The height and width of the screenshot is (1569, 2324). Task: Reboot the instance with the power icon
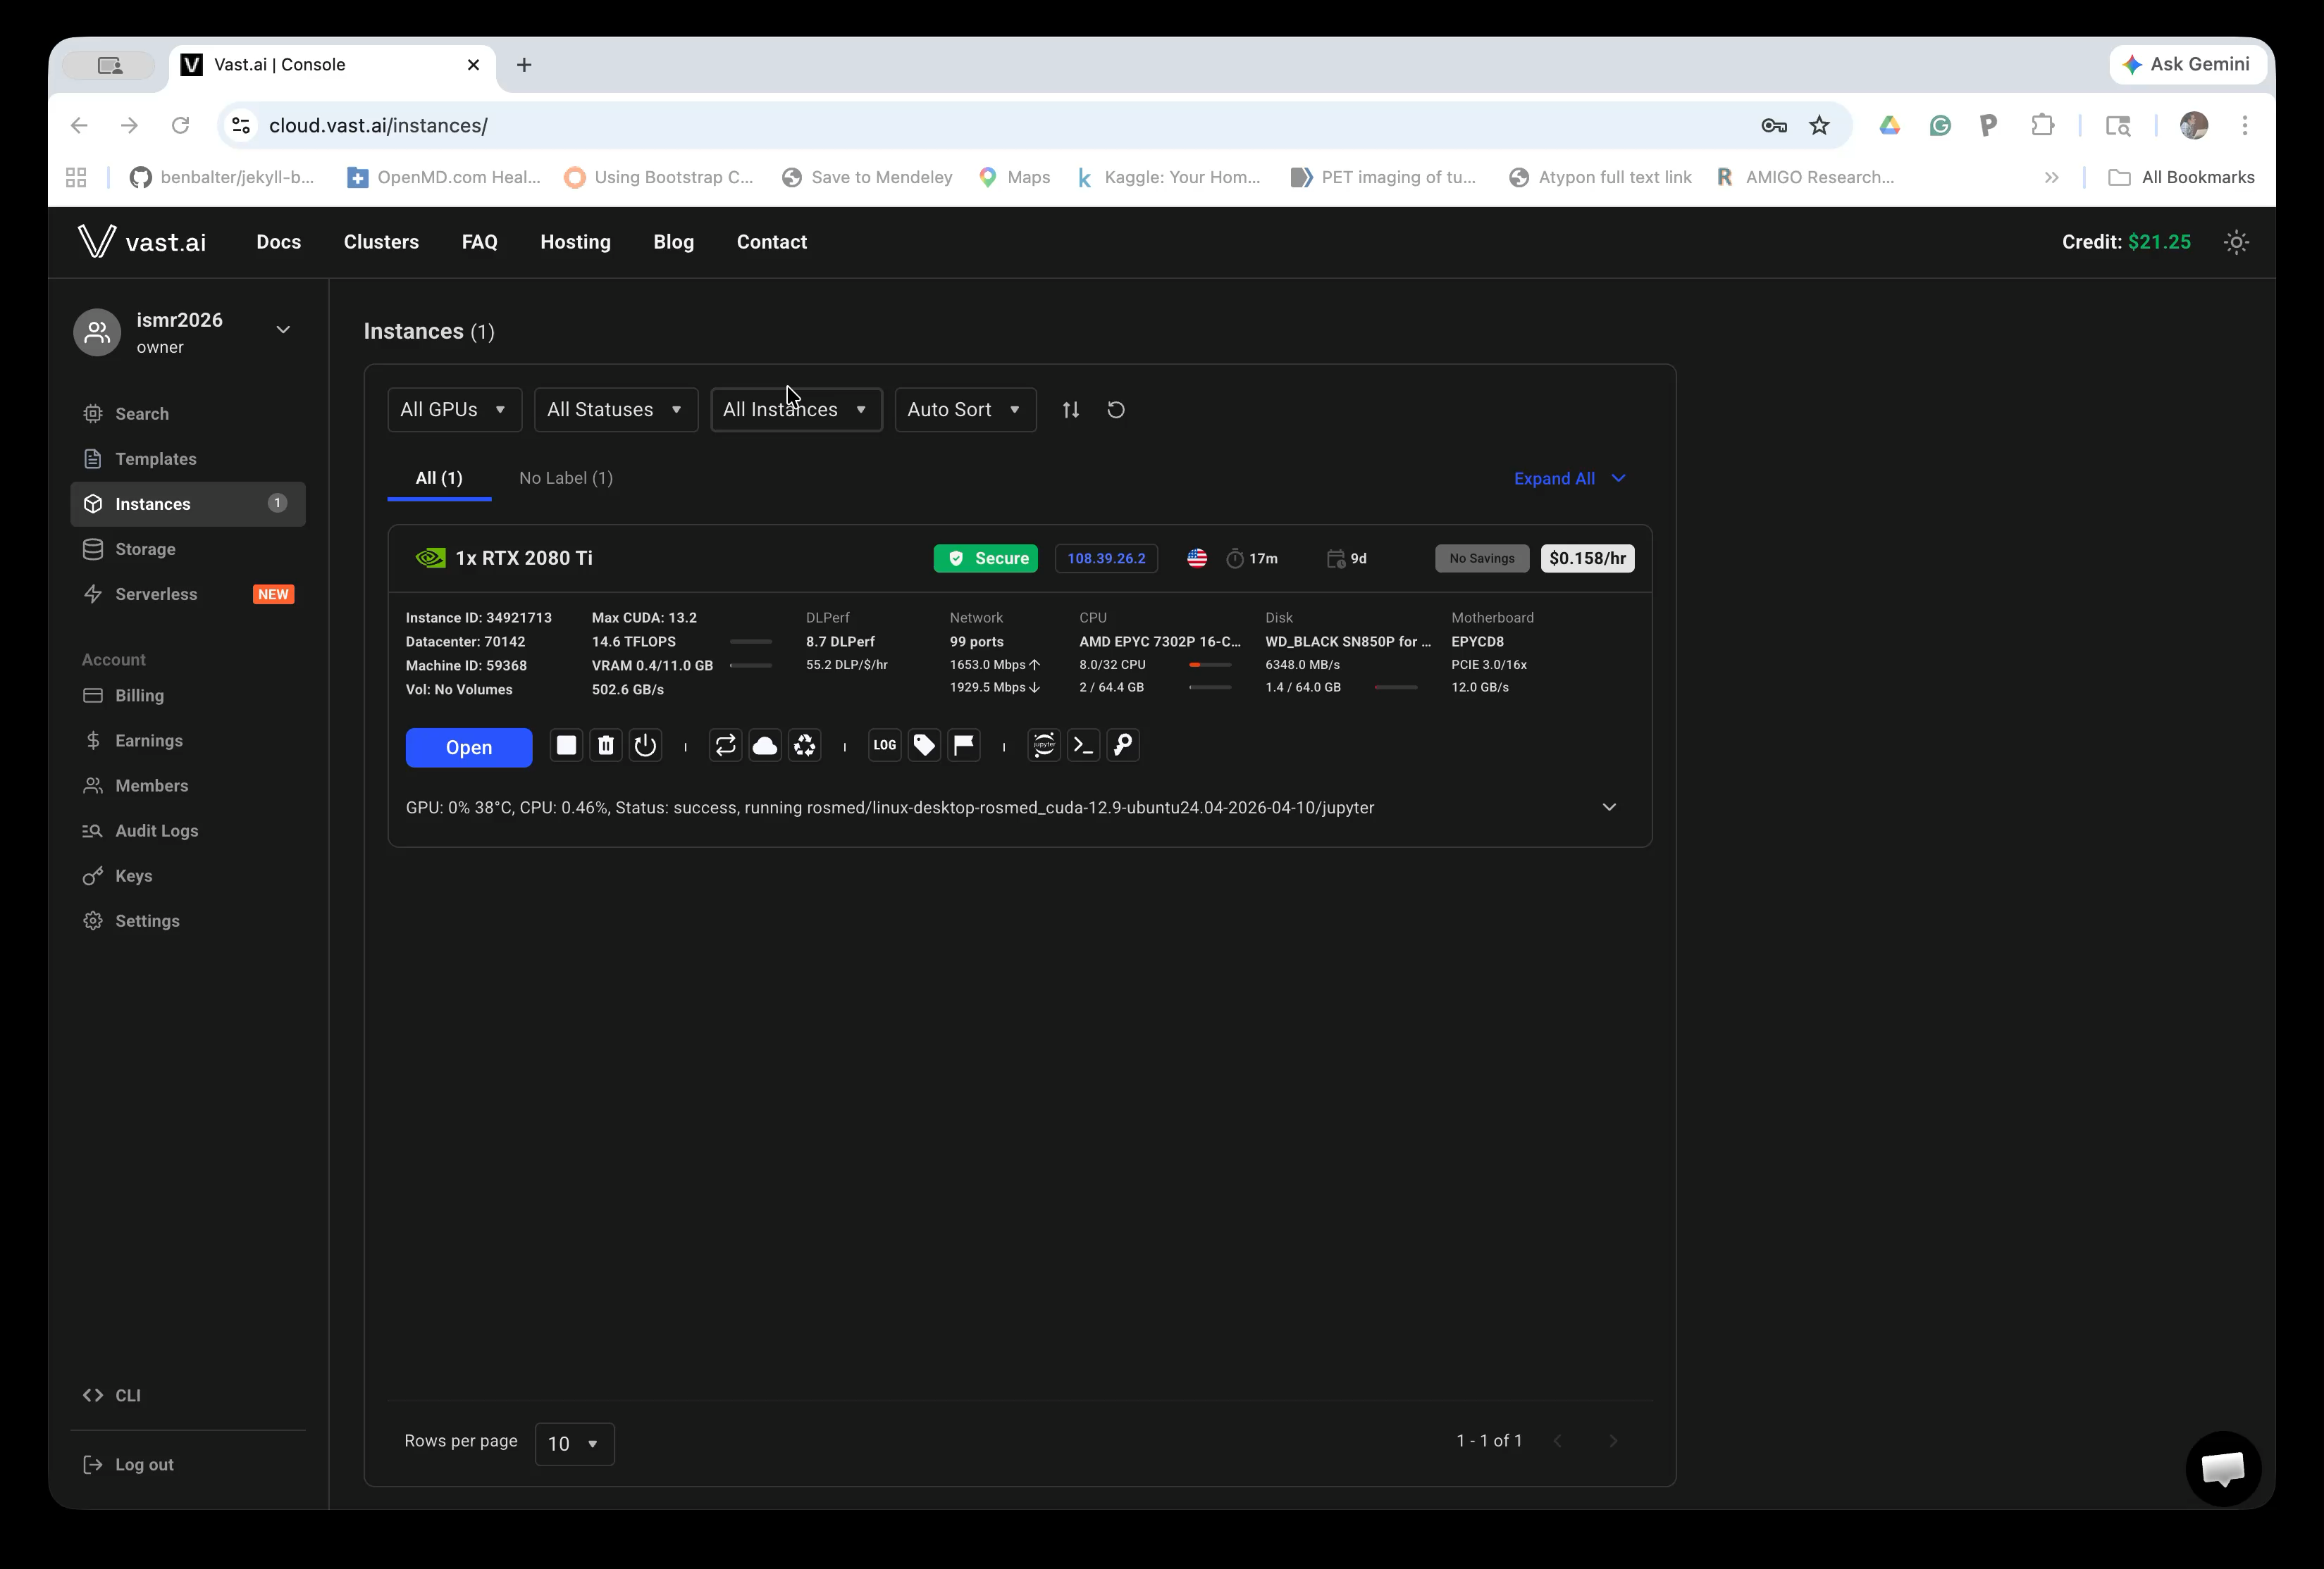tap(645, 746)
